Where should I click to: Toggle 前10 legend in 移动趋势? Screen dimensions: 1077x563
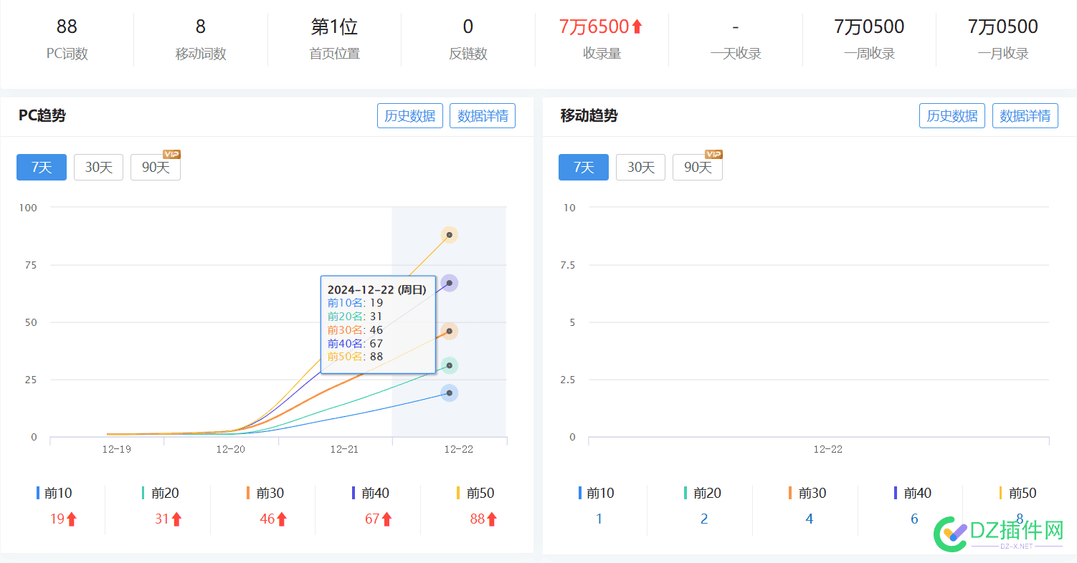[x=597, y=493]
